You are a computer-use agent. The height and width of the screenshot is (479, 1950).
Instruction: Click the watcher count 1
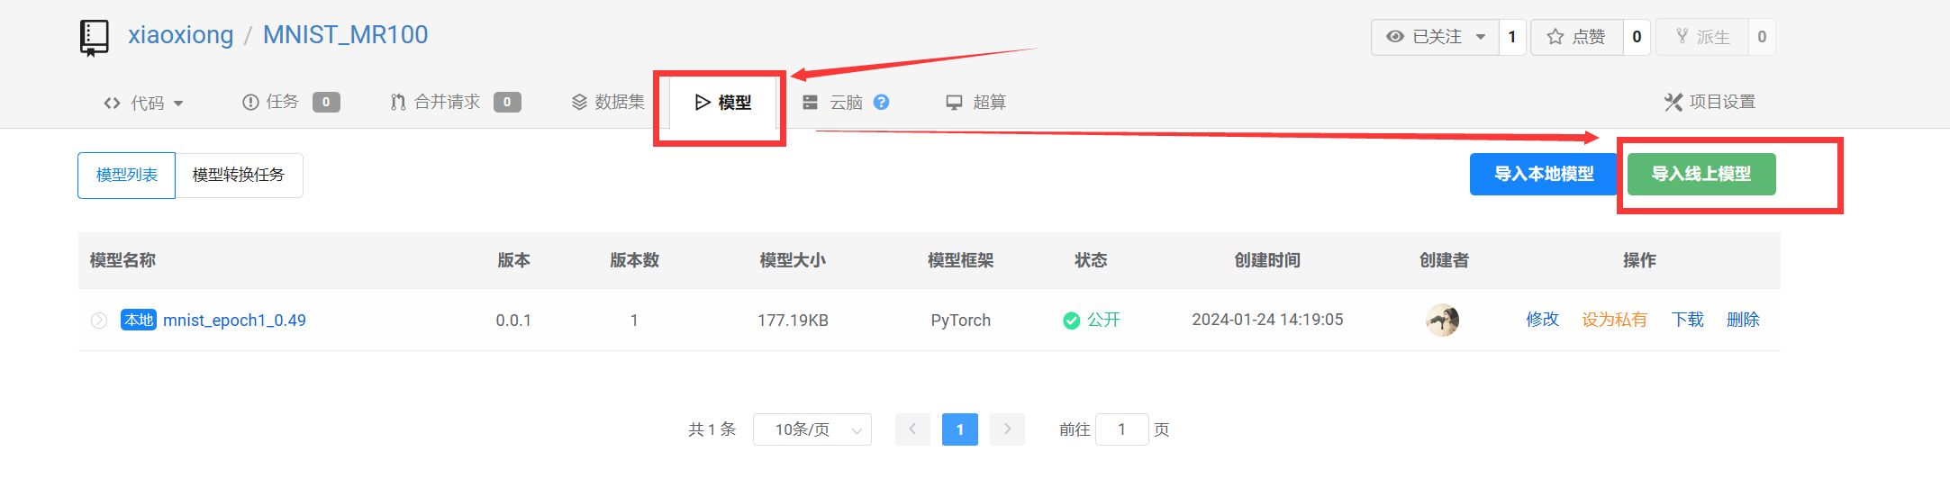tap(1512, 37)
